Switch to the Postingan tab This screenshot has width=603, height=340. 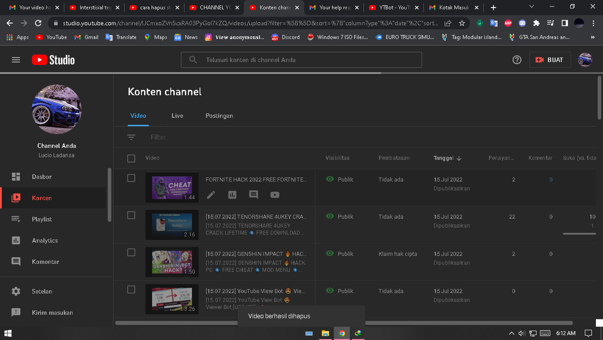219,116
